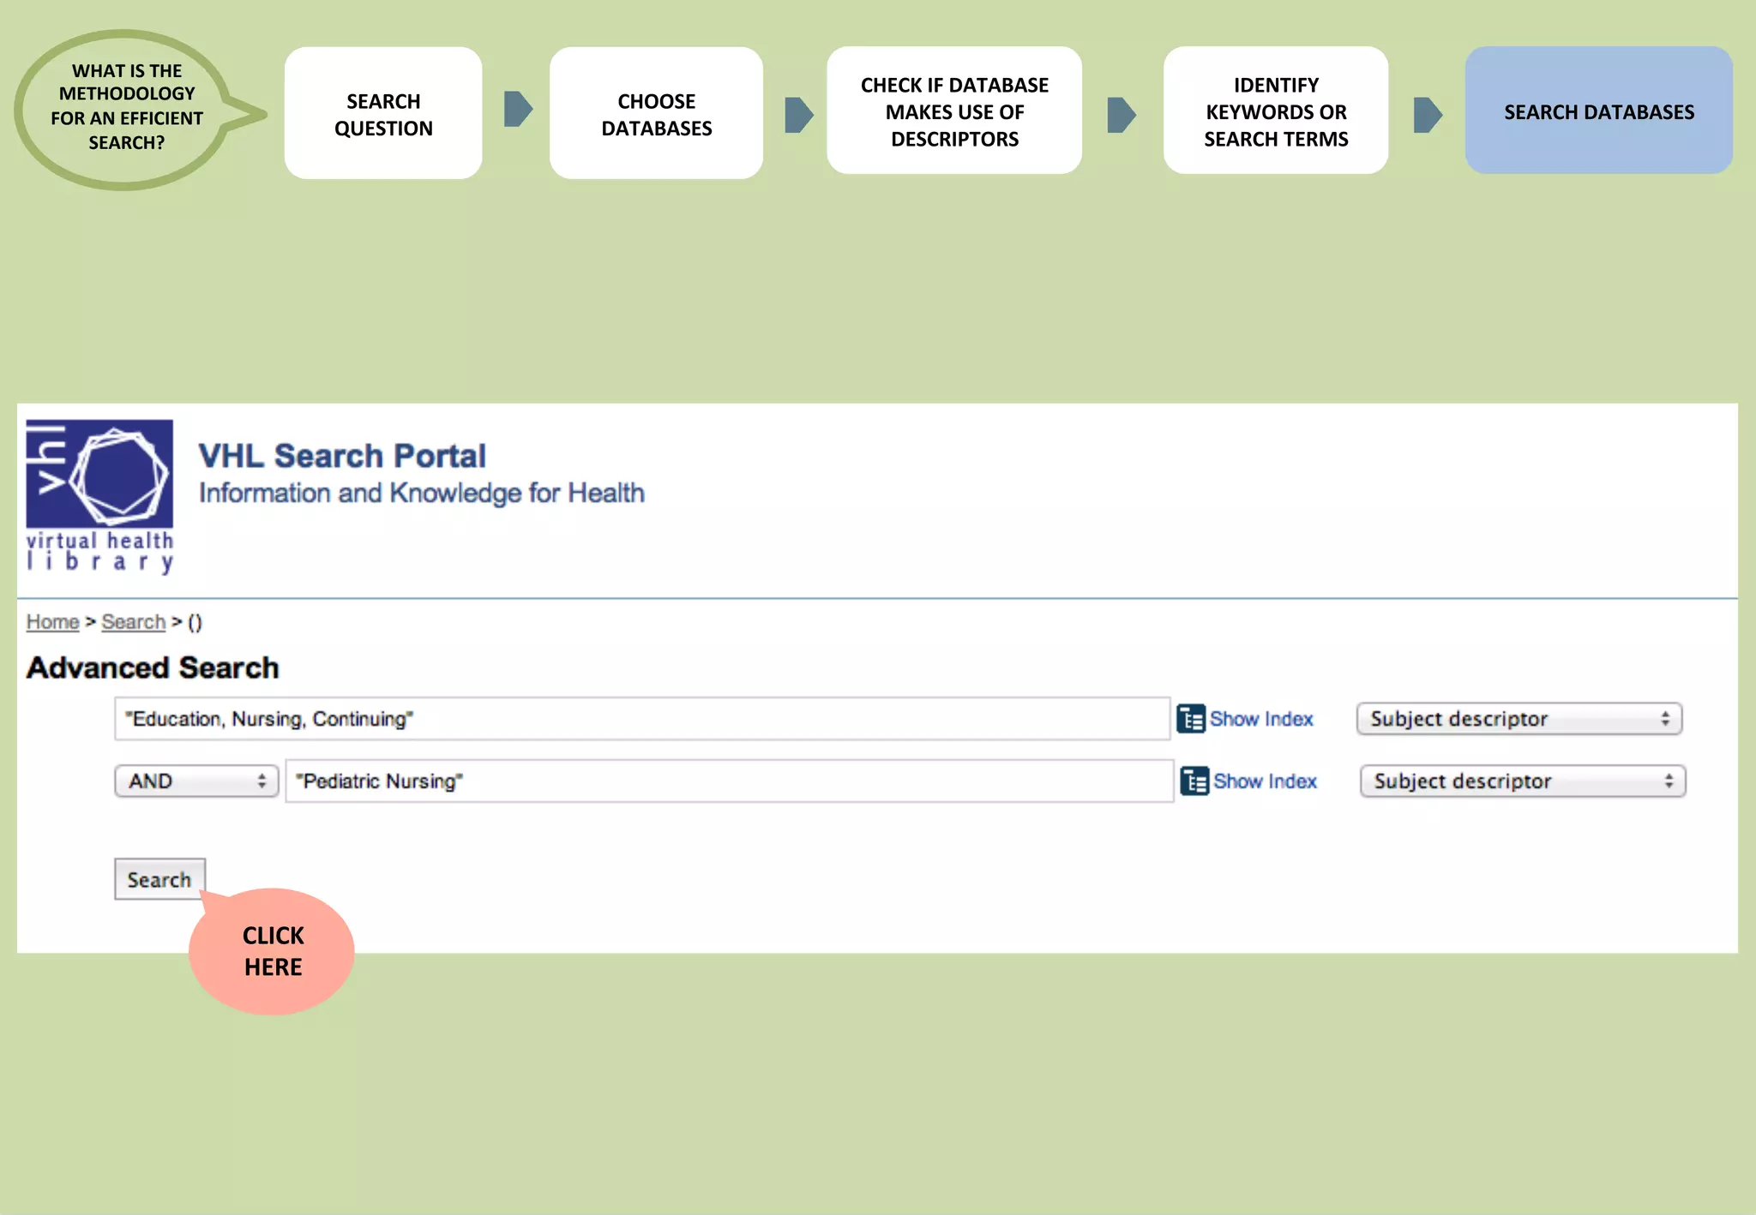Image resolution: width=1756 pixels, height=1215 pixels.
Task: Click the Education, Nursing, Continuing input field
Action: pyautogui.click(x=642, y=719)
